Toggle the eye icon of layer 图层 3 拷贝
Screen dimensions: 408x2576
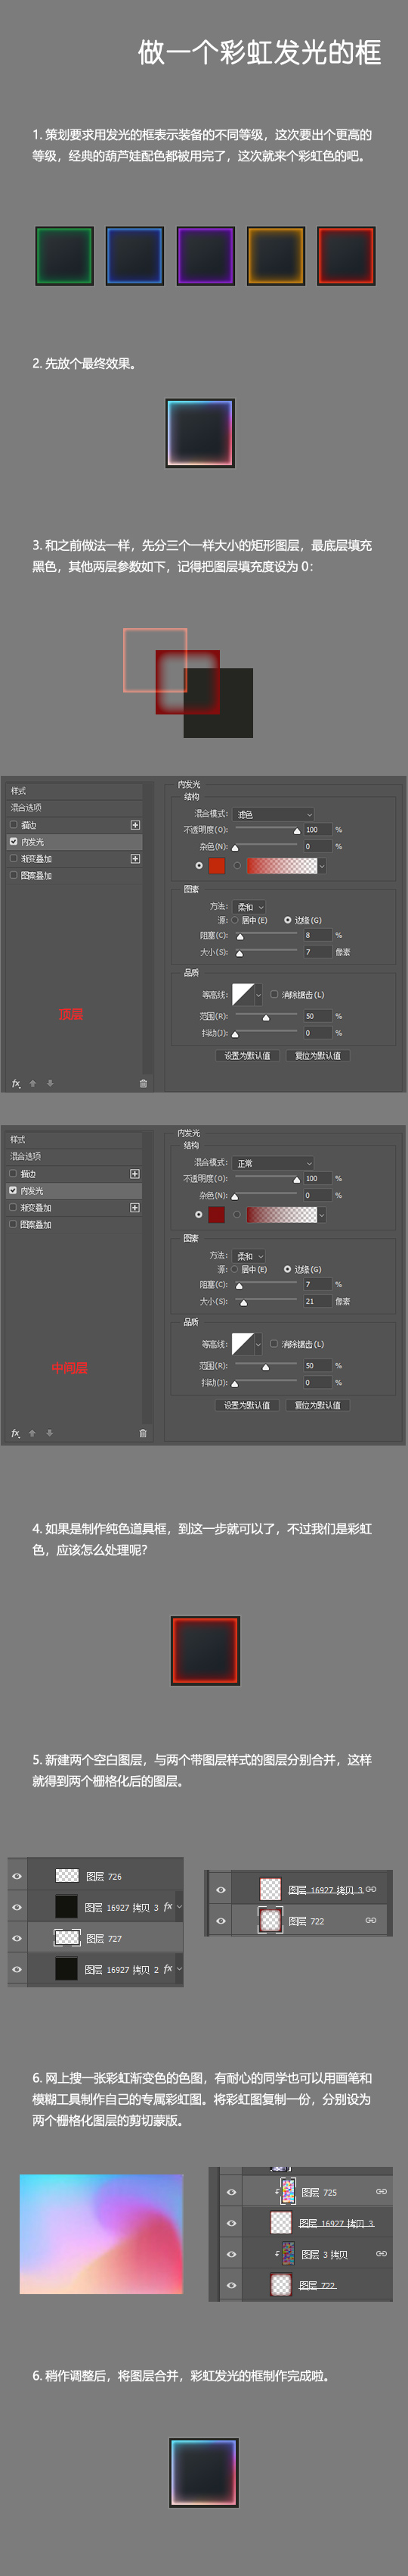tap(231, 2254)
